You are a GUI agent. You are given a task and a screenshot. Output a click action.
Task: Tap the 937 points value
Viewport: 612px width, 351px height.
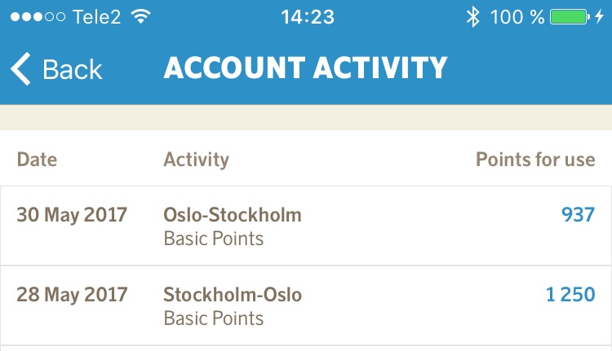point(578,215)
